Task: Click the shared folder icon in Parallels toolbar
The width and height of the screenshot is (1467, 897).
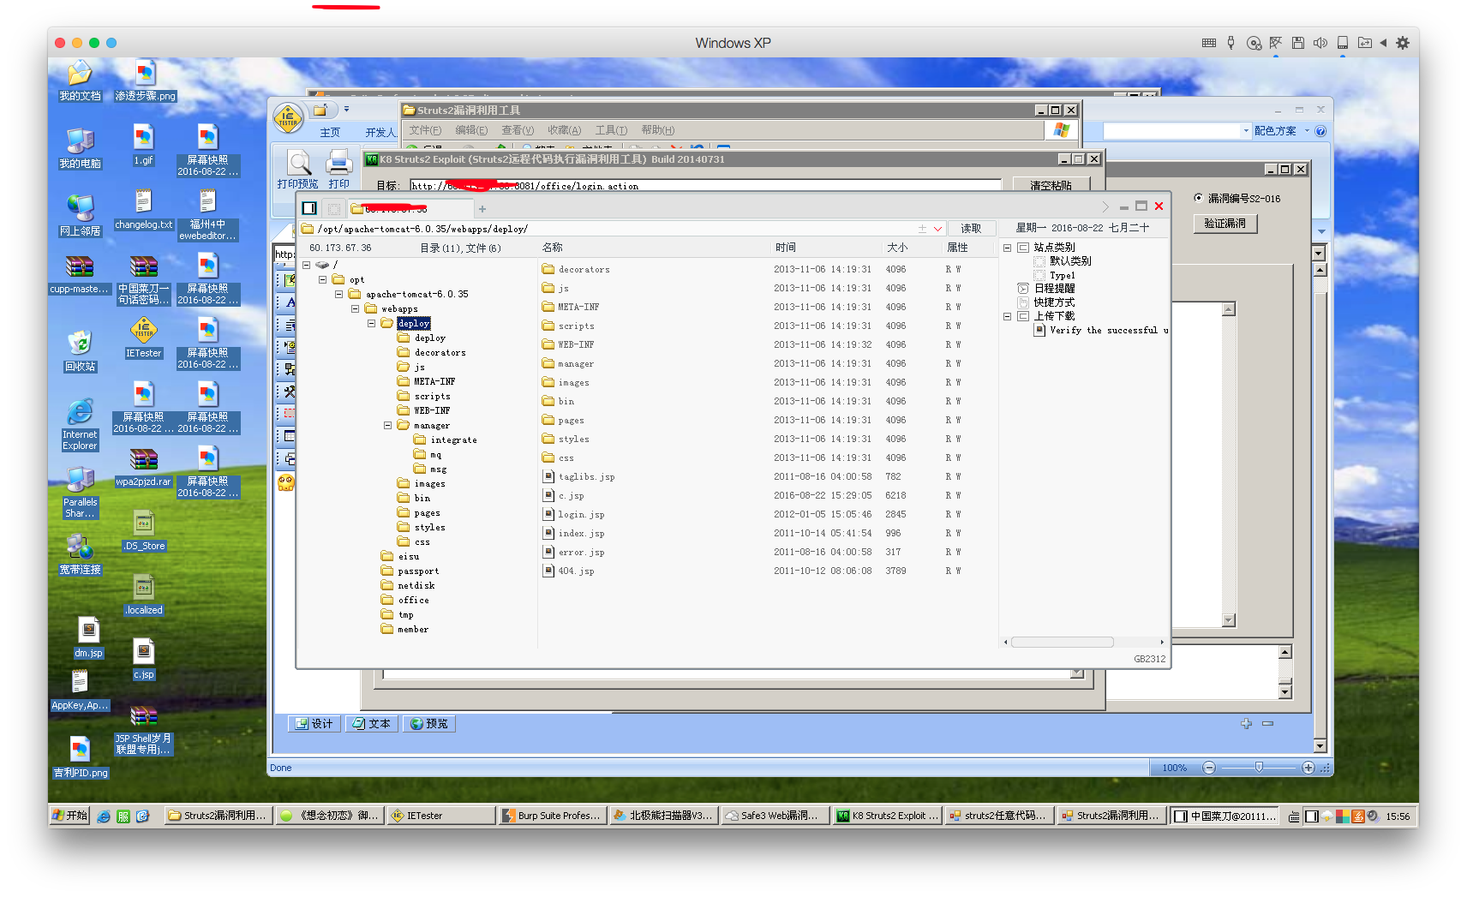Action: click(x=1365, y=43)
